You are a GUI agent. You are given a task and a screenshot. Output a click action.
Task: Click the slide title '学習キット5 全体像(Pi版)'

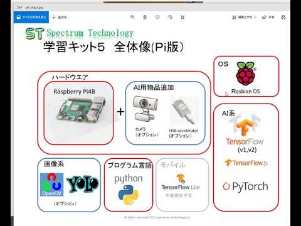tap(114, 47)
